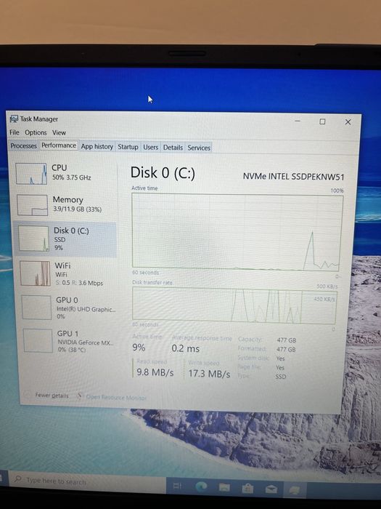
Task: Close the Task Manager window
Action: 348,122
